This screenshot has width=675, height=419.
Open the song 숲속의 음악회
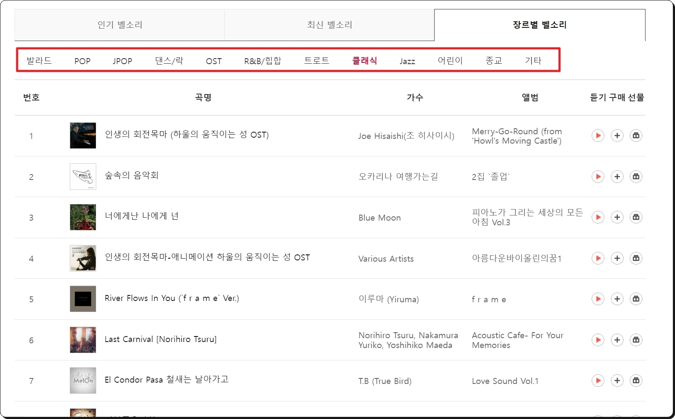(x=132, y=175)
